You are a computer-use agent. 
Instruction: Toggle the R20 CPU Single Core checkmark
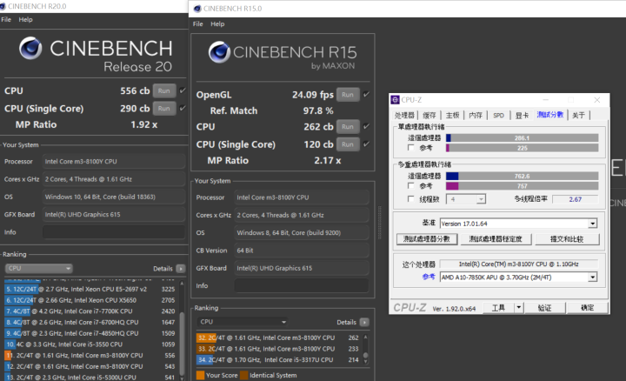pyautogui.click(x=183, y=108)
